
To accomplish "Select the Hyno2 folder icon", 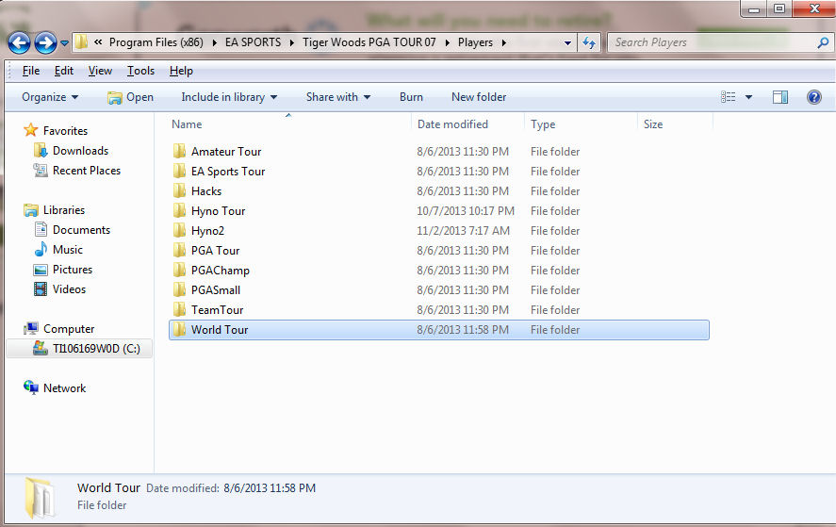I will pyautogui.click(x=180, y=230).
